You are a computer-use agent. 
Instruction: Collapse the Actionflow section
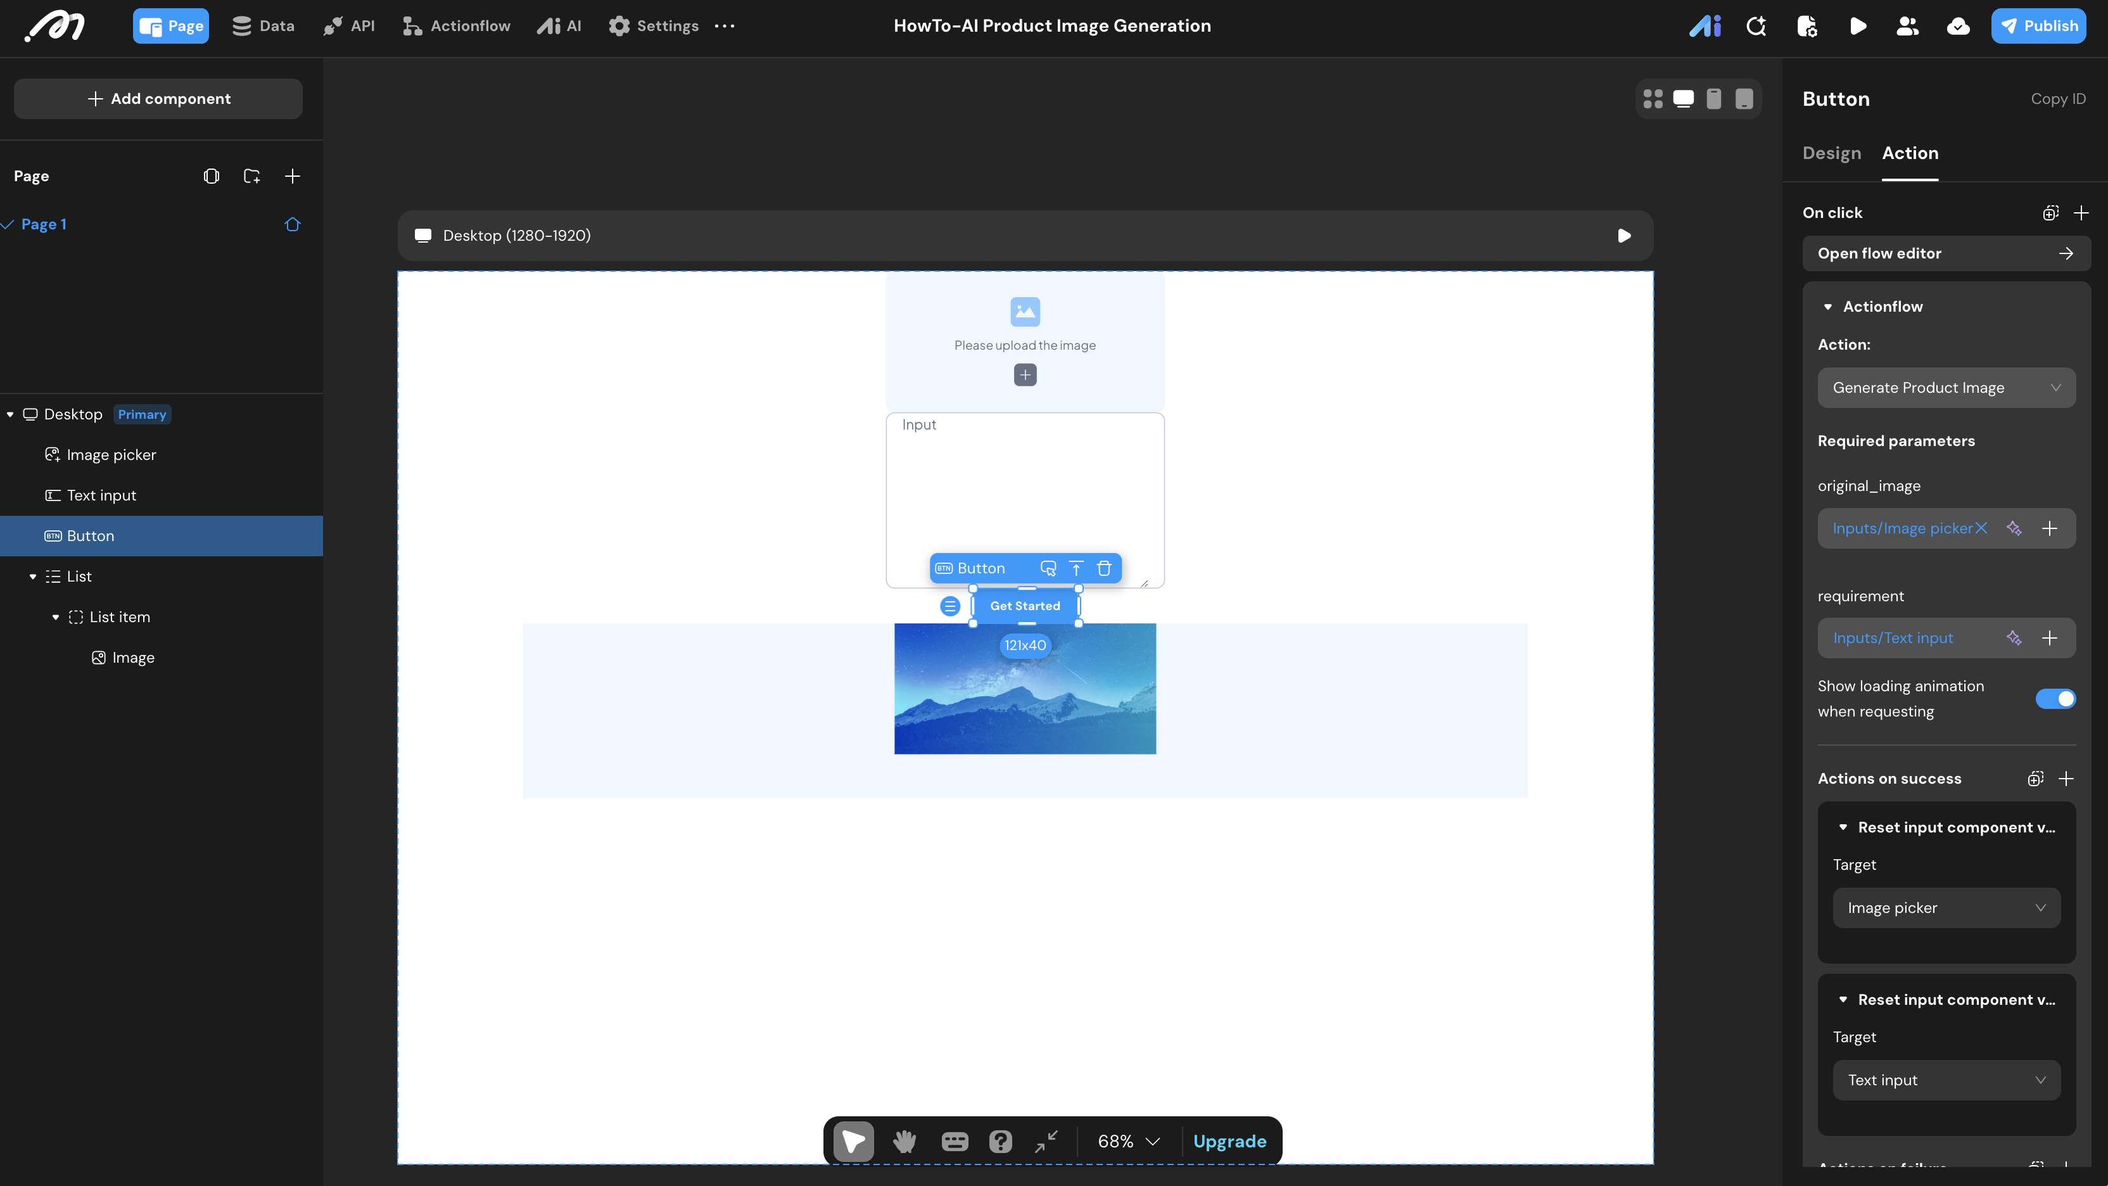pos(1827,307)
